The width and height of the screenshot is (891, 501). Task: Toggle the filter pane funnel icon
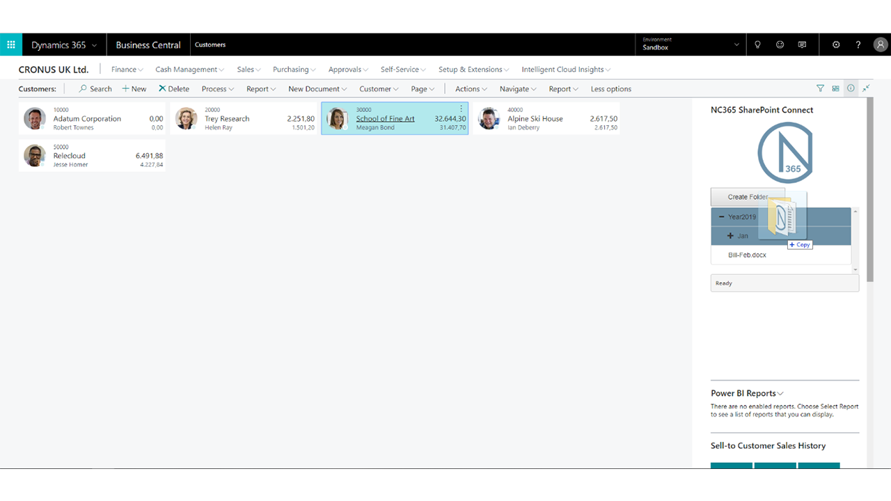coord(820,88)
